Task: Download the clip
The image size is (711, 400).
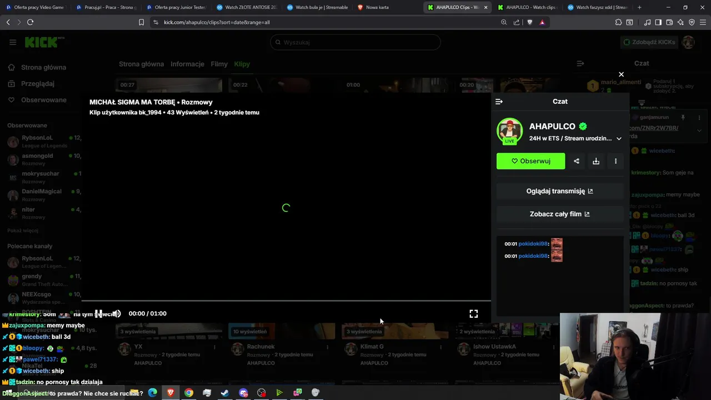Action: coord(596,161)
